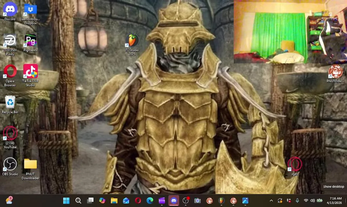Switch to OBS Studio in the taskbar
Screen dimensions: 347x207
pos(186,200)
